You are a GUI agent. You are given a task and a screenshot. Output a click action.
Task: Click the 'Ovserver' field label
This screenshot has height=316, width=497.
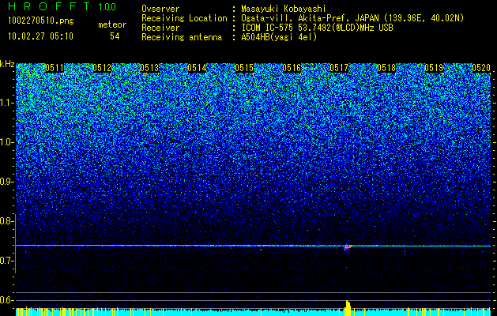click(x=160, y=9)
